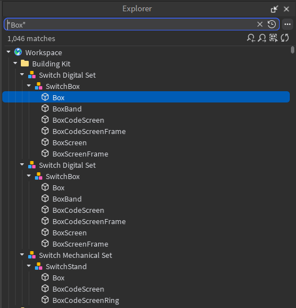The height and width of the screenshot is (308, 296).
Task: Click the refresh search results icon
Action: 285,38
